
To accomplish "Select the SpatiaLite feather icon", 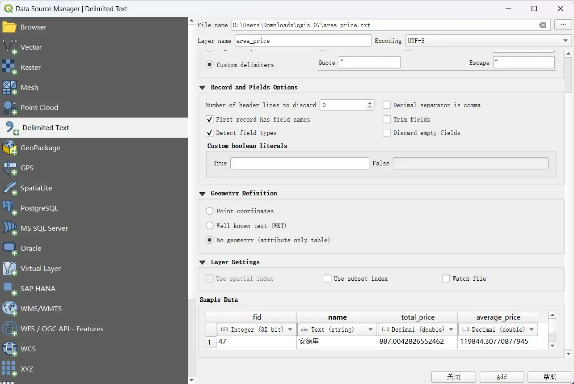I will tap(9, 188).
